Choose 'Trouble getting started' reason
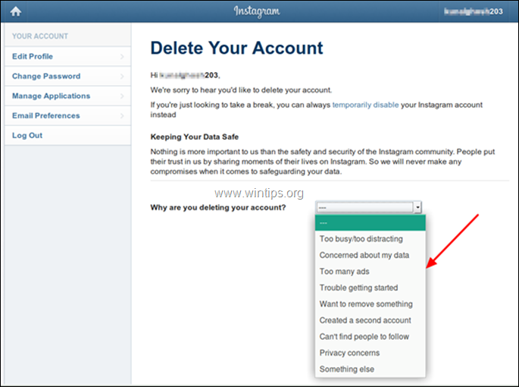The image size is (519, 387). [x=370, y=288]
